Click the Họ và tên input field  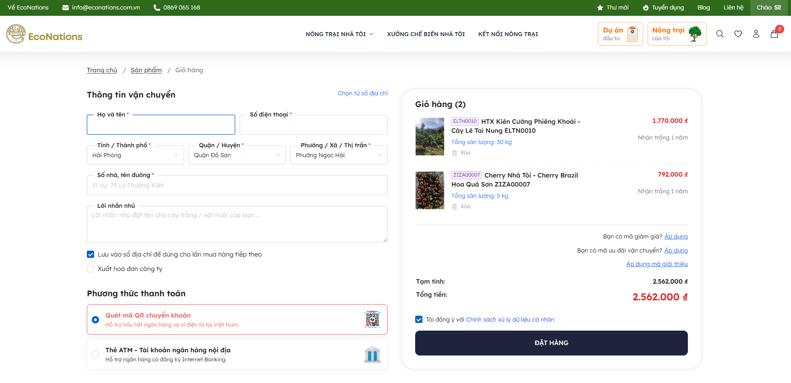tap(161, 125)
